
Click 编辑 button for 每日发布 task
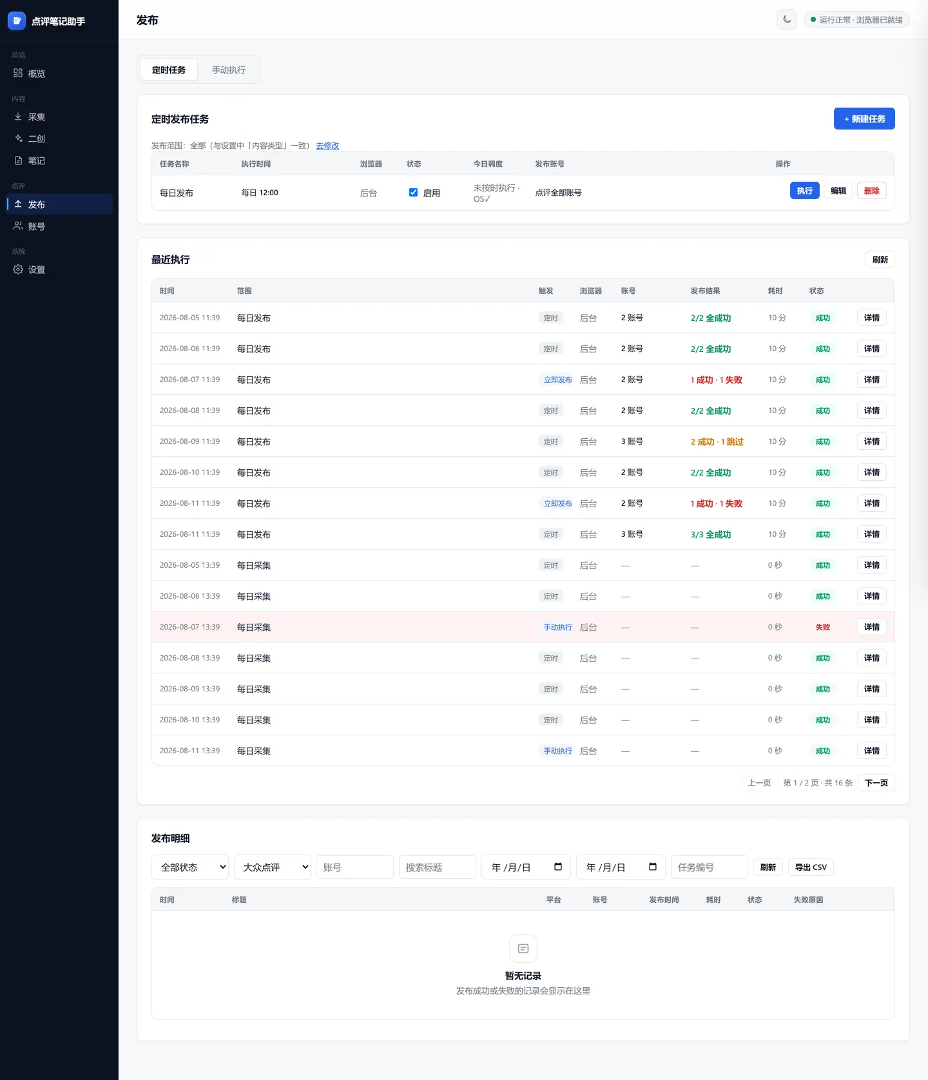838,191
